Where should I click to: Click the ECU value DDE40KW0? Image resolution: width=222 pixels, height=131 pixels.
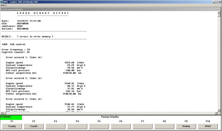click(x=23, y=24)
